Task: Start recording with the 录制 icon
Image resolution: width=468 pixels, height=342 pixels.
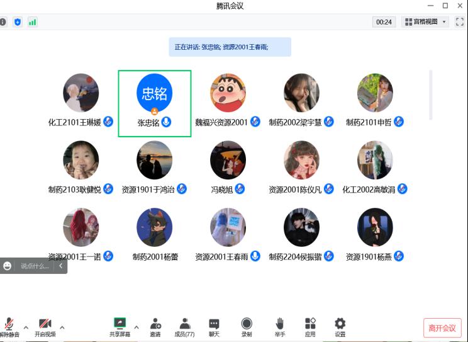Action: [x=247, y=324]
